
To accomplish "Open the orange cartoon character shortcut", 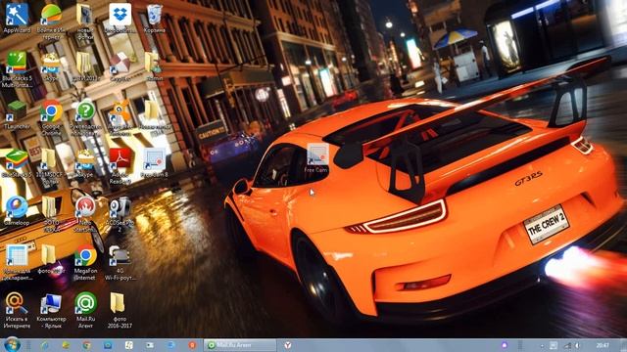I will (x=120, y=116).
